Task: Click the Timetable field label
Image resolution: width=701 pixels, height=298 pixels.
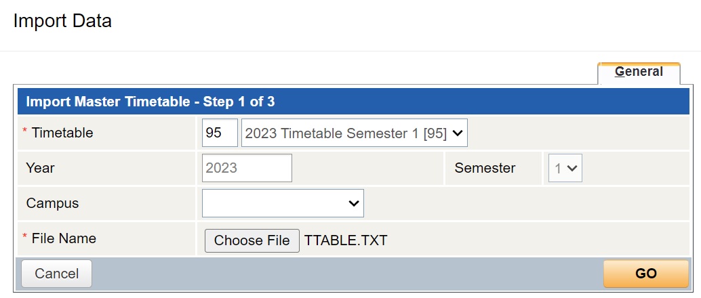Action: 62,133
